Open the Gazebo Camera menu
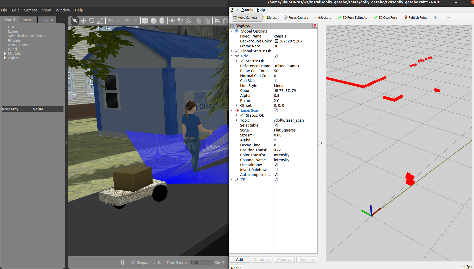The height and width of the screenshot is (269, 474). pos(30,10)
